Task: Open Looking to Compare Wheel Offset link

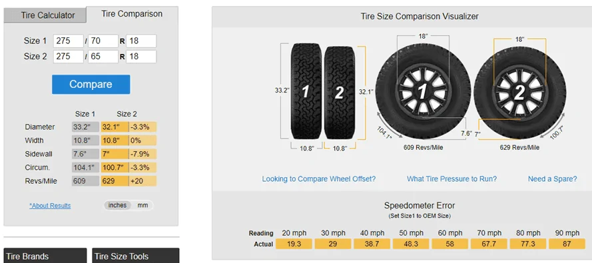Action: 319,179
